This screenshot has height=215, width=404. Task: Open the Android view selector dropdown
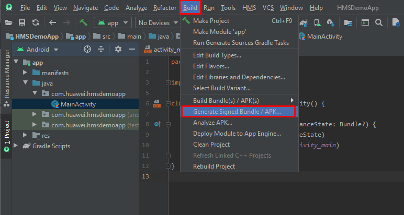[38, 50]
